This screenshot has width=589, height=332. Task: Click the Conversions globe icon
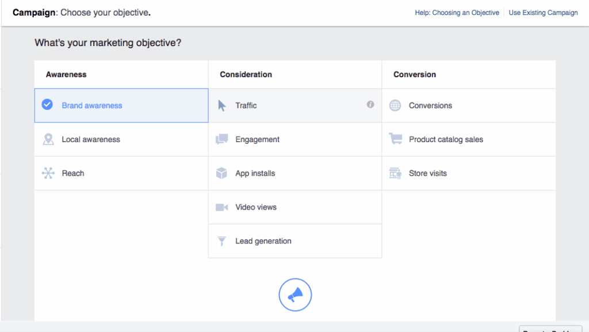click(395, 106)
